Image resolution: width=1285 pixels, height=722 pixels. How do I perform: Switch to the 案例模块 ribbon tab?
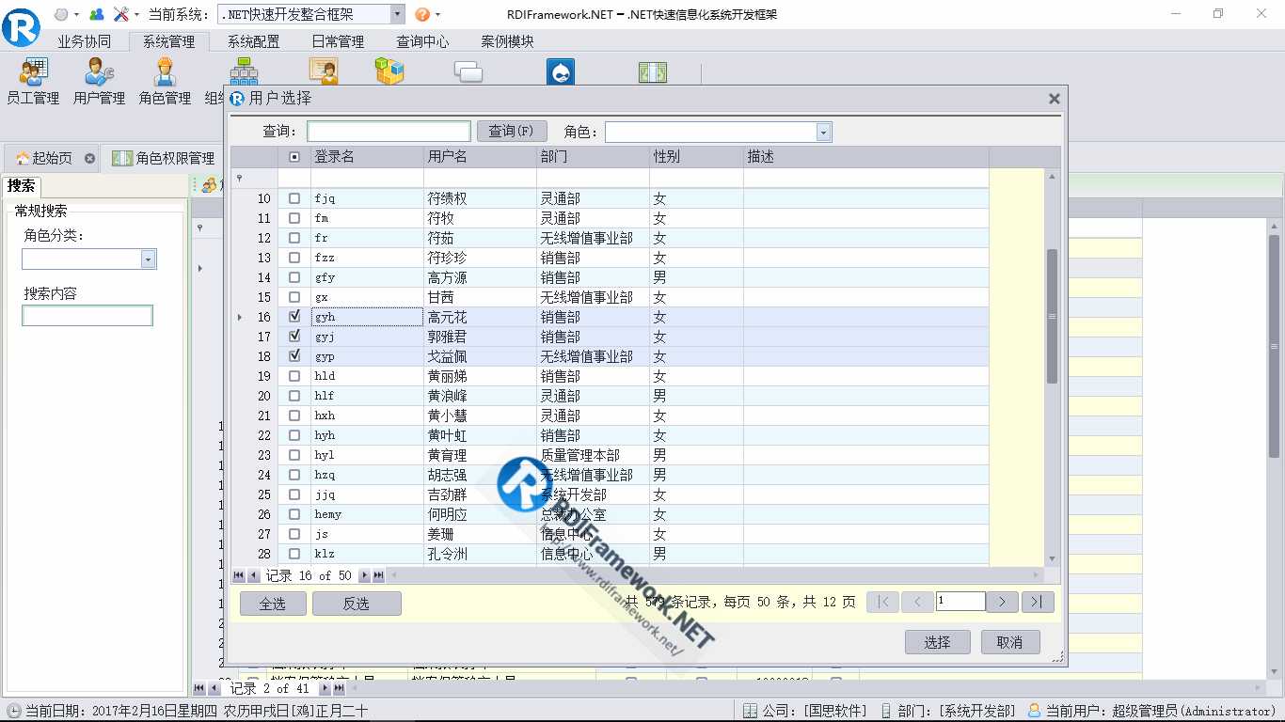click(x=507, y=41)
